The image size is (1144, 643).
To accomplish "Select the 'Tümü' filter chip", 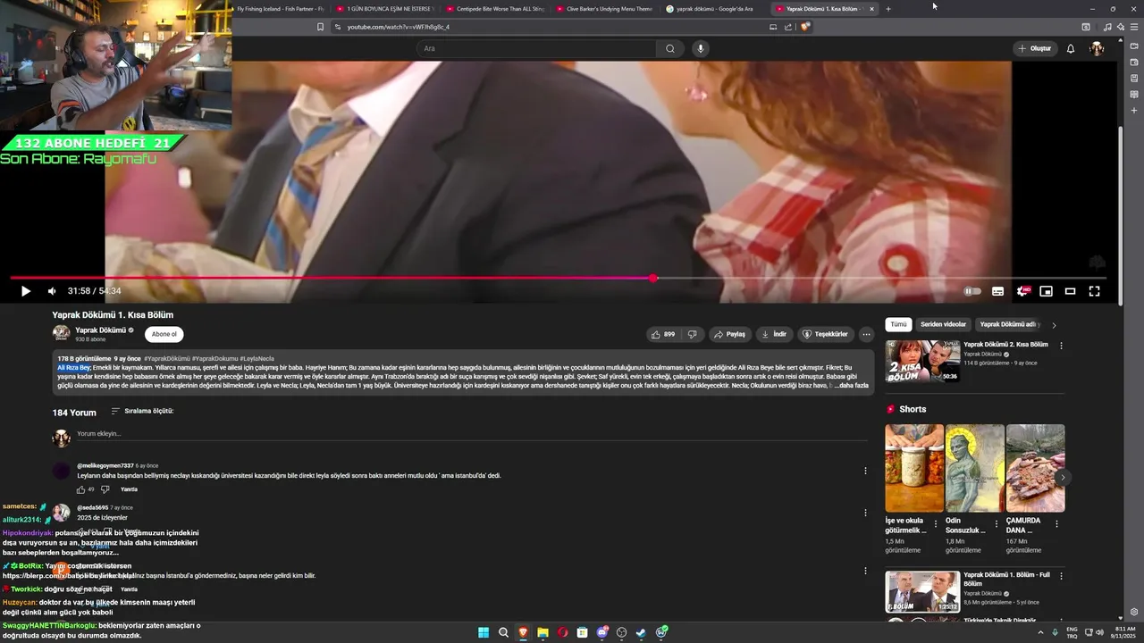I will tap(898, 324).
